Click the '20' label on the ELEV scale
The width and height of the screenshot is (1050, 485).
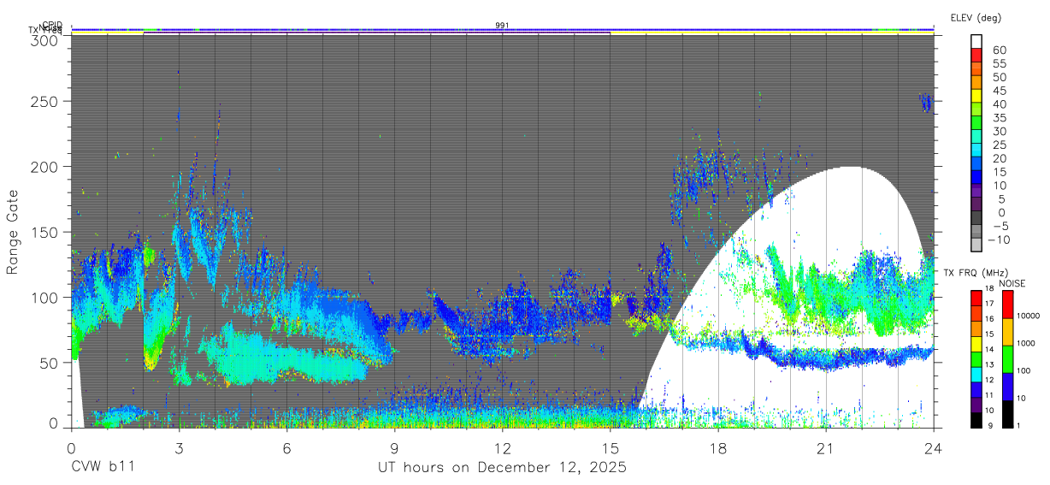click(x=1000, y=158)
